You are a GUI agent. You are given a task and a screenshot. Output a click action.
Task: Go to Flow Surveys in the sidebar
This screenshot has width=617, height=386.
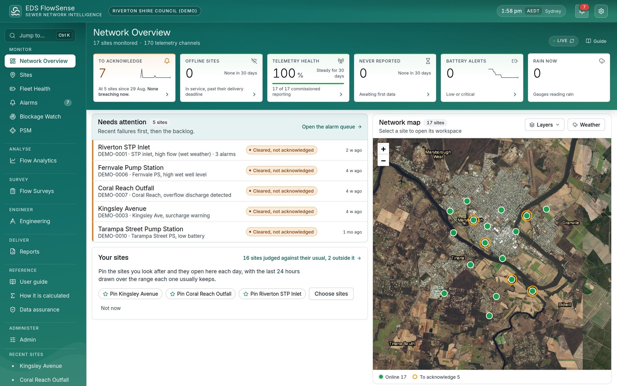[40, 191]
